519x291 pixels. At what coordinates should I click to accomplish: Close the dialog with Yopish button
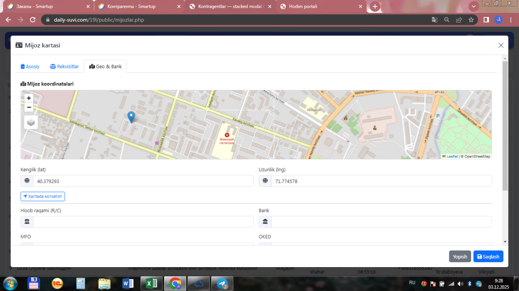coord(460,256)
